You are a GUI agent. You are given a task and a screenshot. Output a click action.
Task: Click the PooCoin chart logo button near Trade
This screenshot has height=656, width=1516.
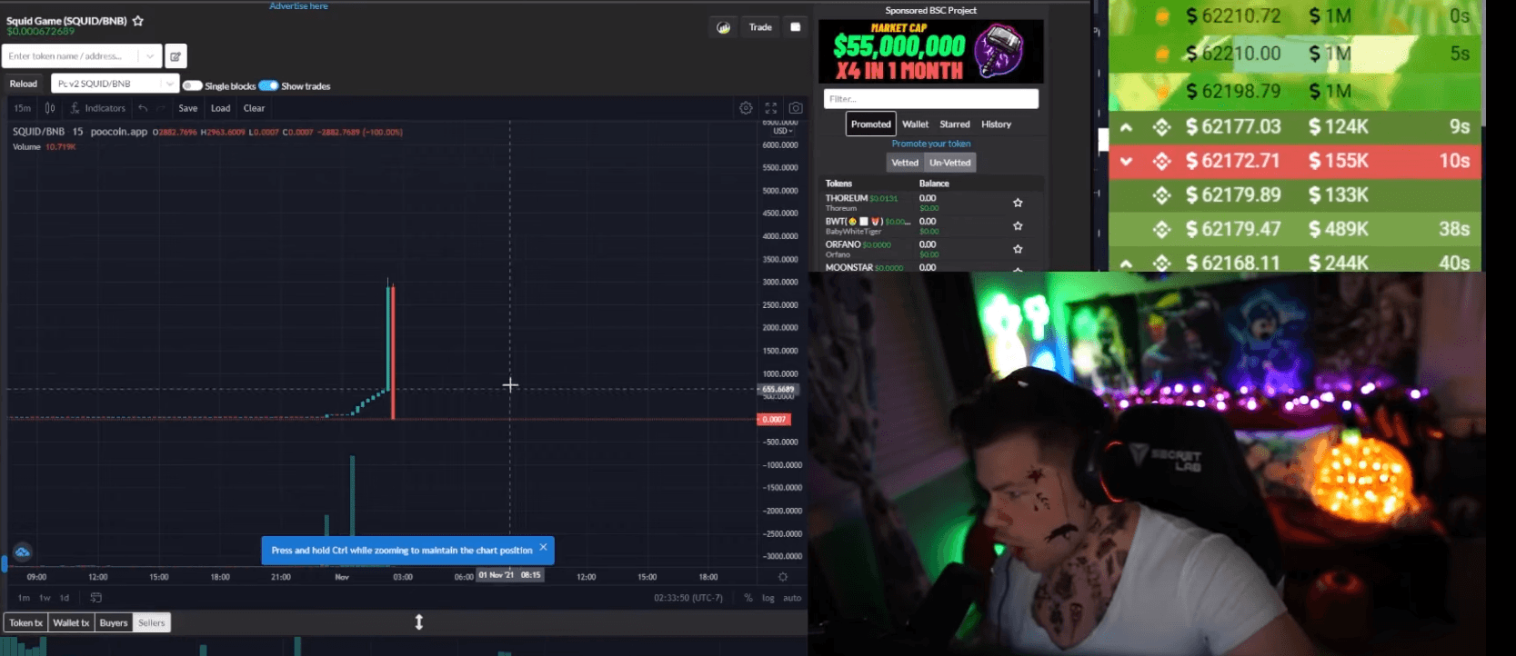(x=723, y=27)
